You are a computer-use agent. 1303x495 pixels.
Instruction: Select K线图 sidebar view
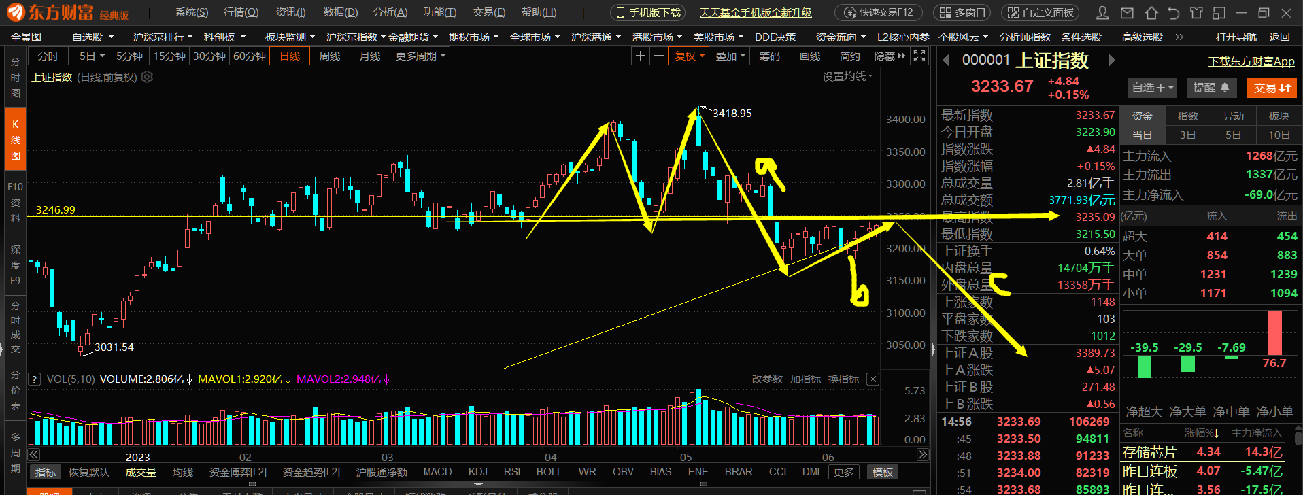tap(15, 139)
